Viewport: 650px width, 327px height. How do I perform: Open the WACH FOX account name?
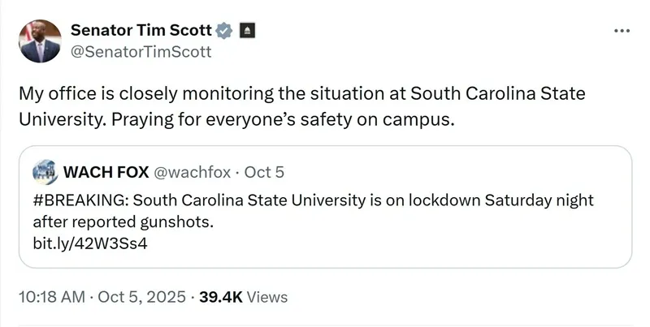click(105, 172)
